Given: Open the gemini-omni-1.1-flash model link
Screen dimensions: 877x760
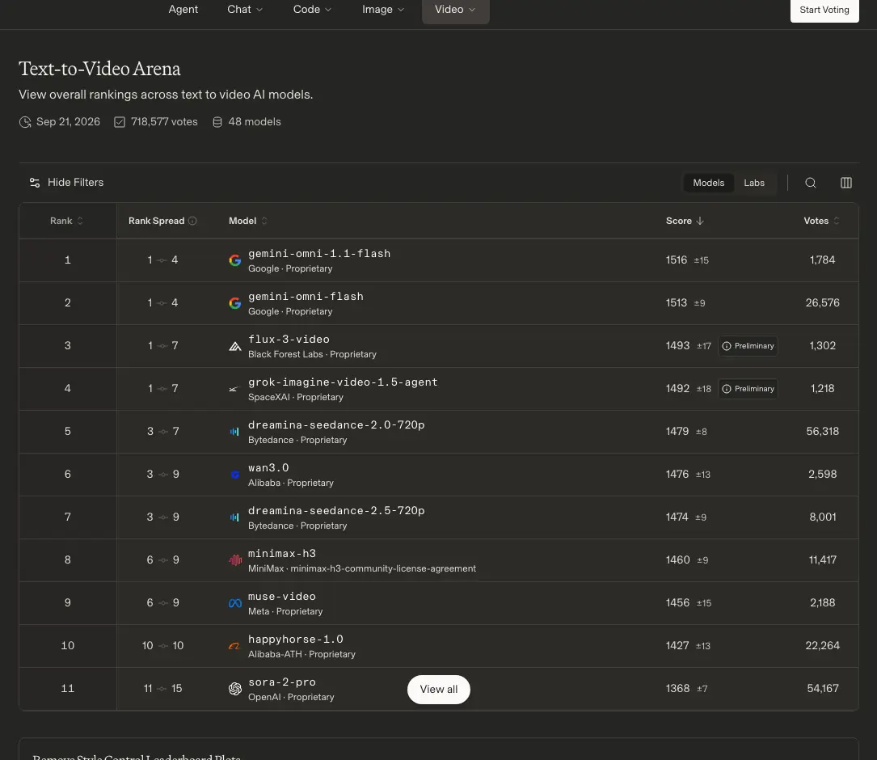Looking at the screenshot, I should [x=319, y=254].
